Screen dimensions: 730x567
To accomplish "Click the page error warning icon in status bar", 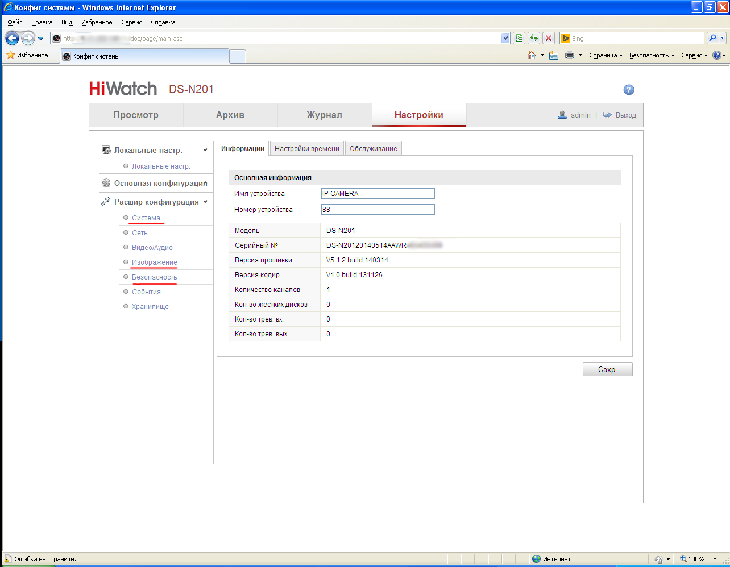I will coord(8,559).
